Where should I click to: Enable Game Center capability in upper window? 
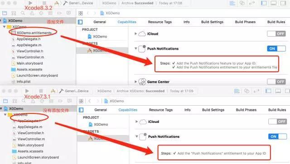click(x=276, y=81)
